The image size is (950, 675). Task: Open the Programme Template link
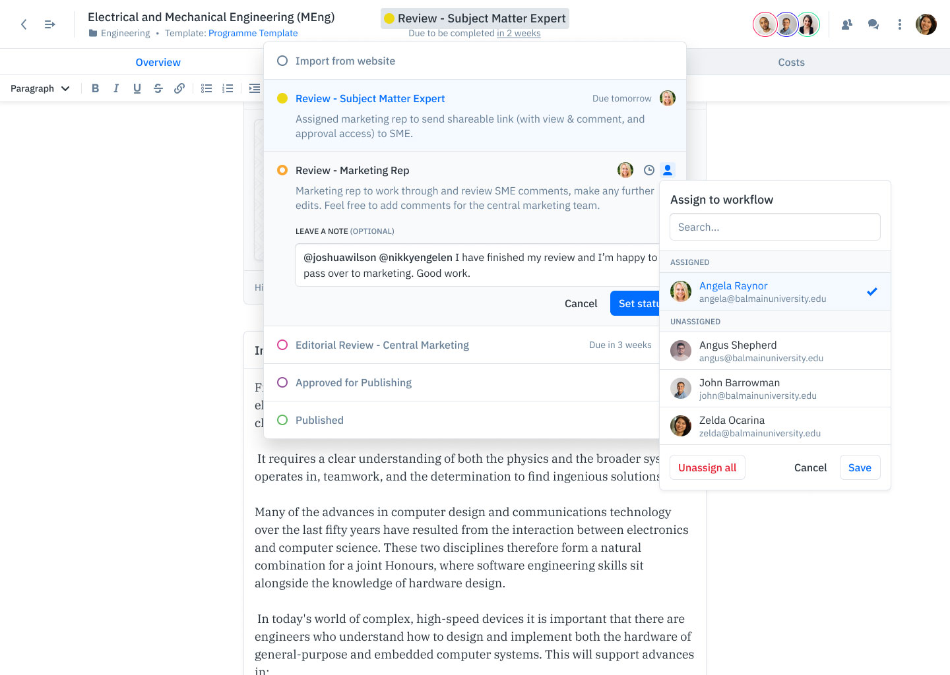[x=253, y=33]
